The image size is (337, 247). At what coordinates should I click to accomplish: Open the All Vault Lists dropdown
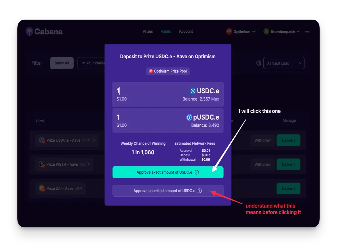pos(284,63)
